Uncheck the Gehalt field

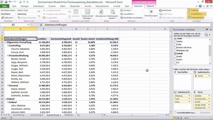coord(175,53)
